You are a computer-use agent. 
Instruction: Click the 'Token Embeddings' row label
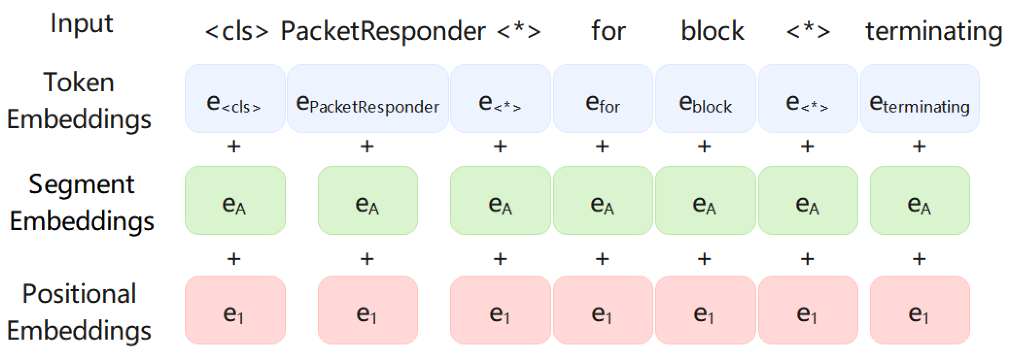click(79, 100)
